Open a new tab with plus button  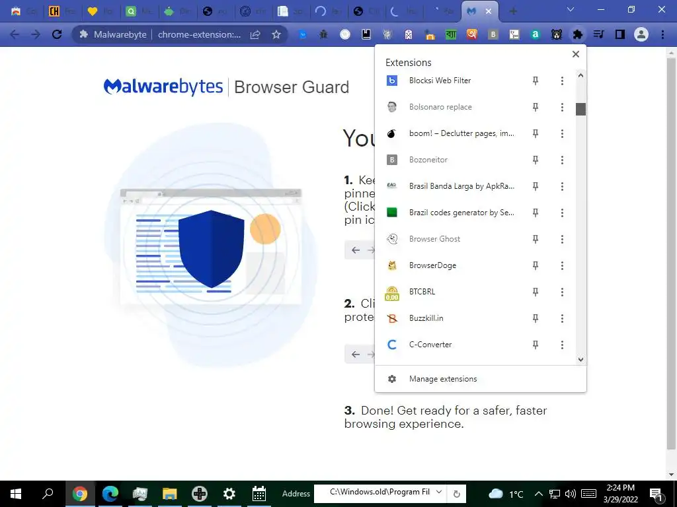coord(513,11)
